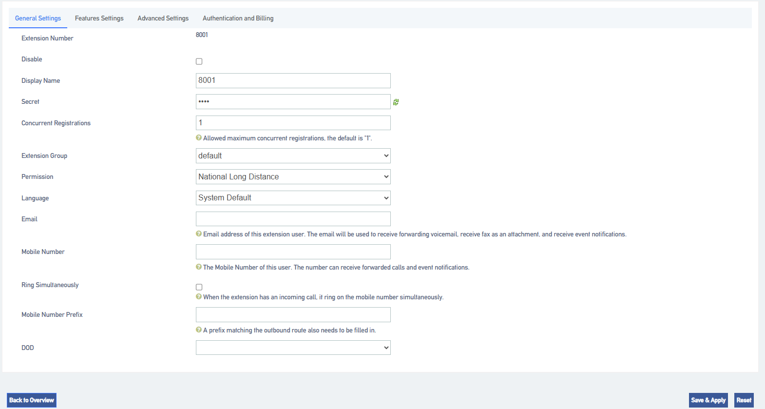Enable the Ring Simultaneously checkbox

coord(199,287)
